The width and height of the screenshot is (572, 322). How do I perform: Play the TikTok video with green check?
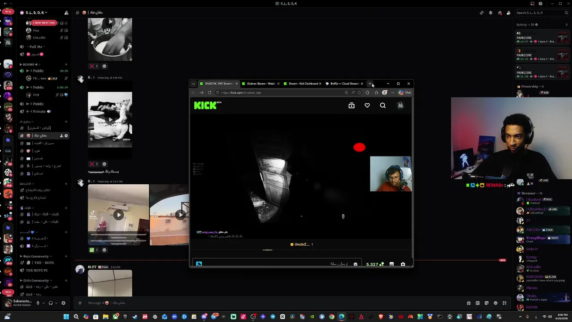coord(118,215)
